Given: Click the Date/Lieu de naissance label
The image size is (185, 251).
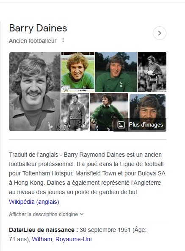Looking at the screenshot, I should (44, 230).
